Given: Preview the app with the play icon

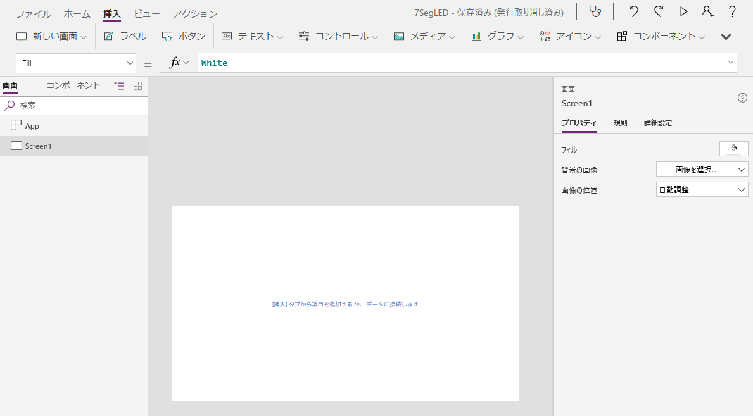Looking at the screenshot, I should [x=683, y=11].
